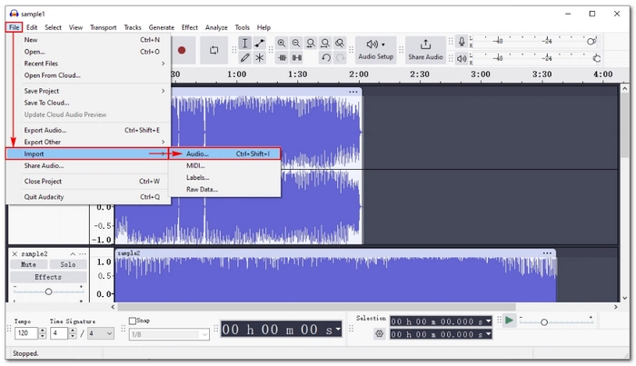Select Open From Cloud... in File menu

[x=88, y=75]
